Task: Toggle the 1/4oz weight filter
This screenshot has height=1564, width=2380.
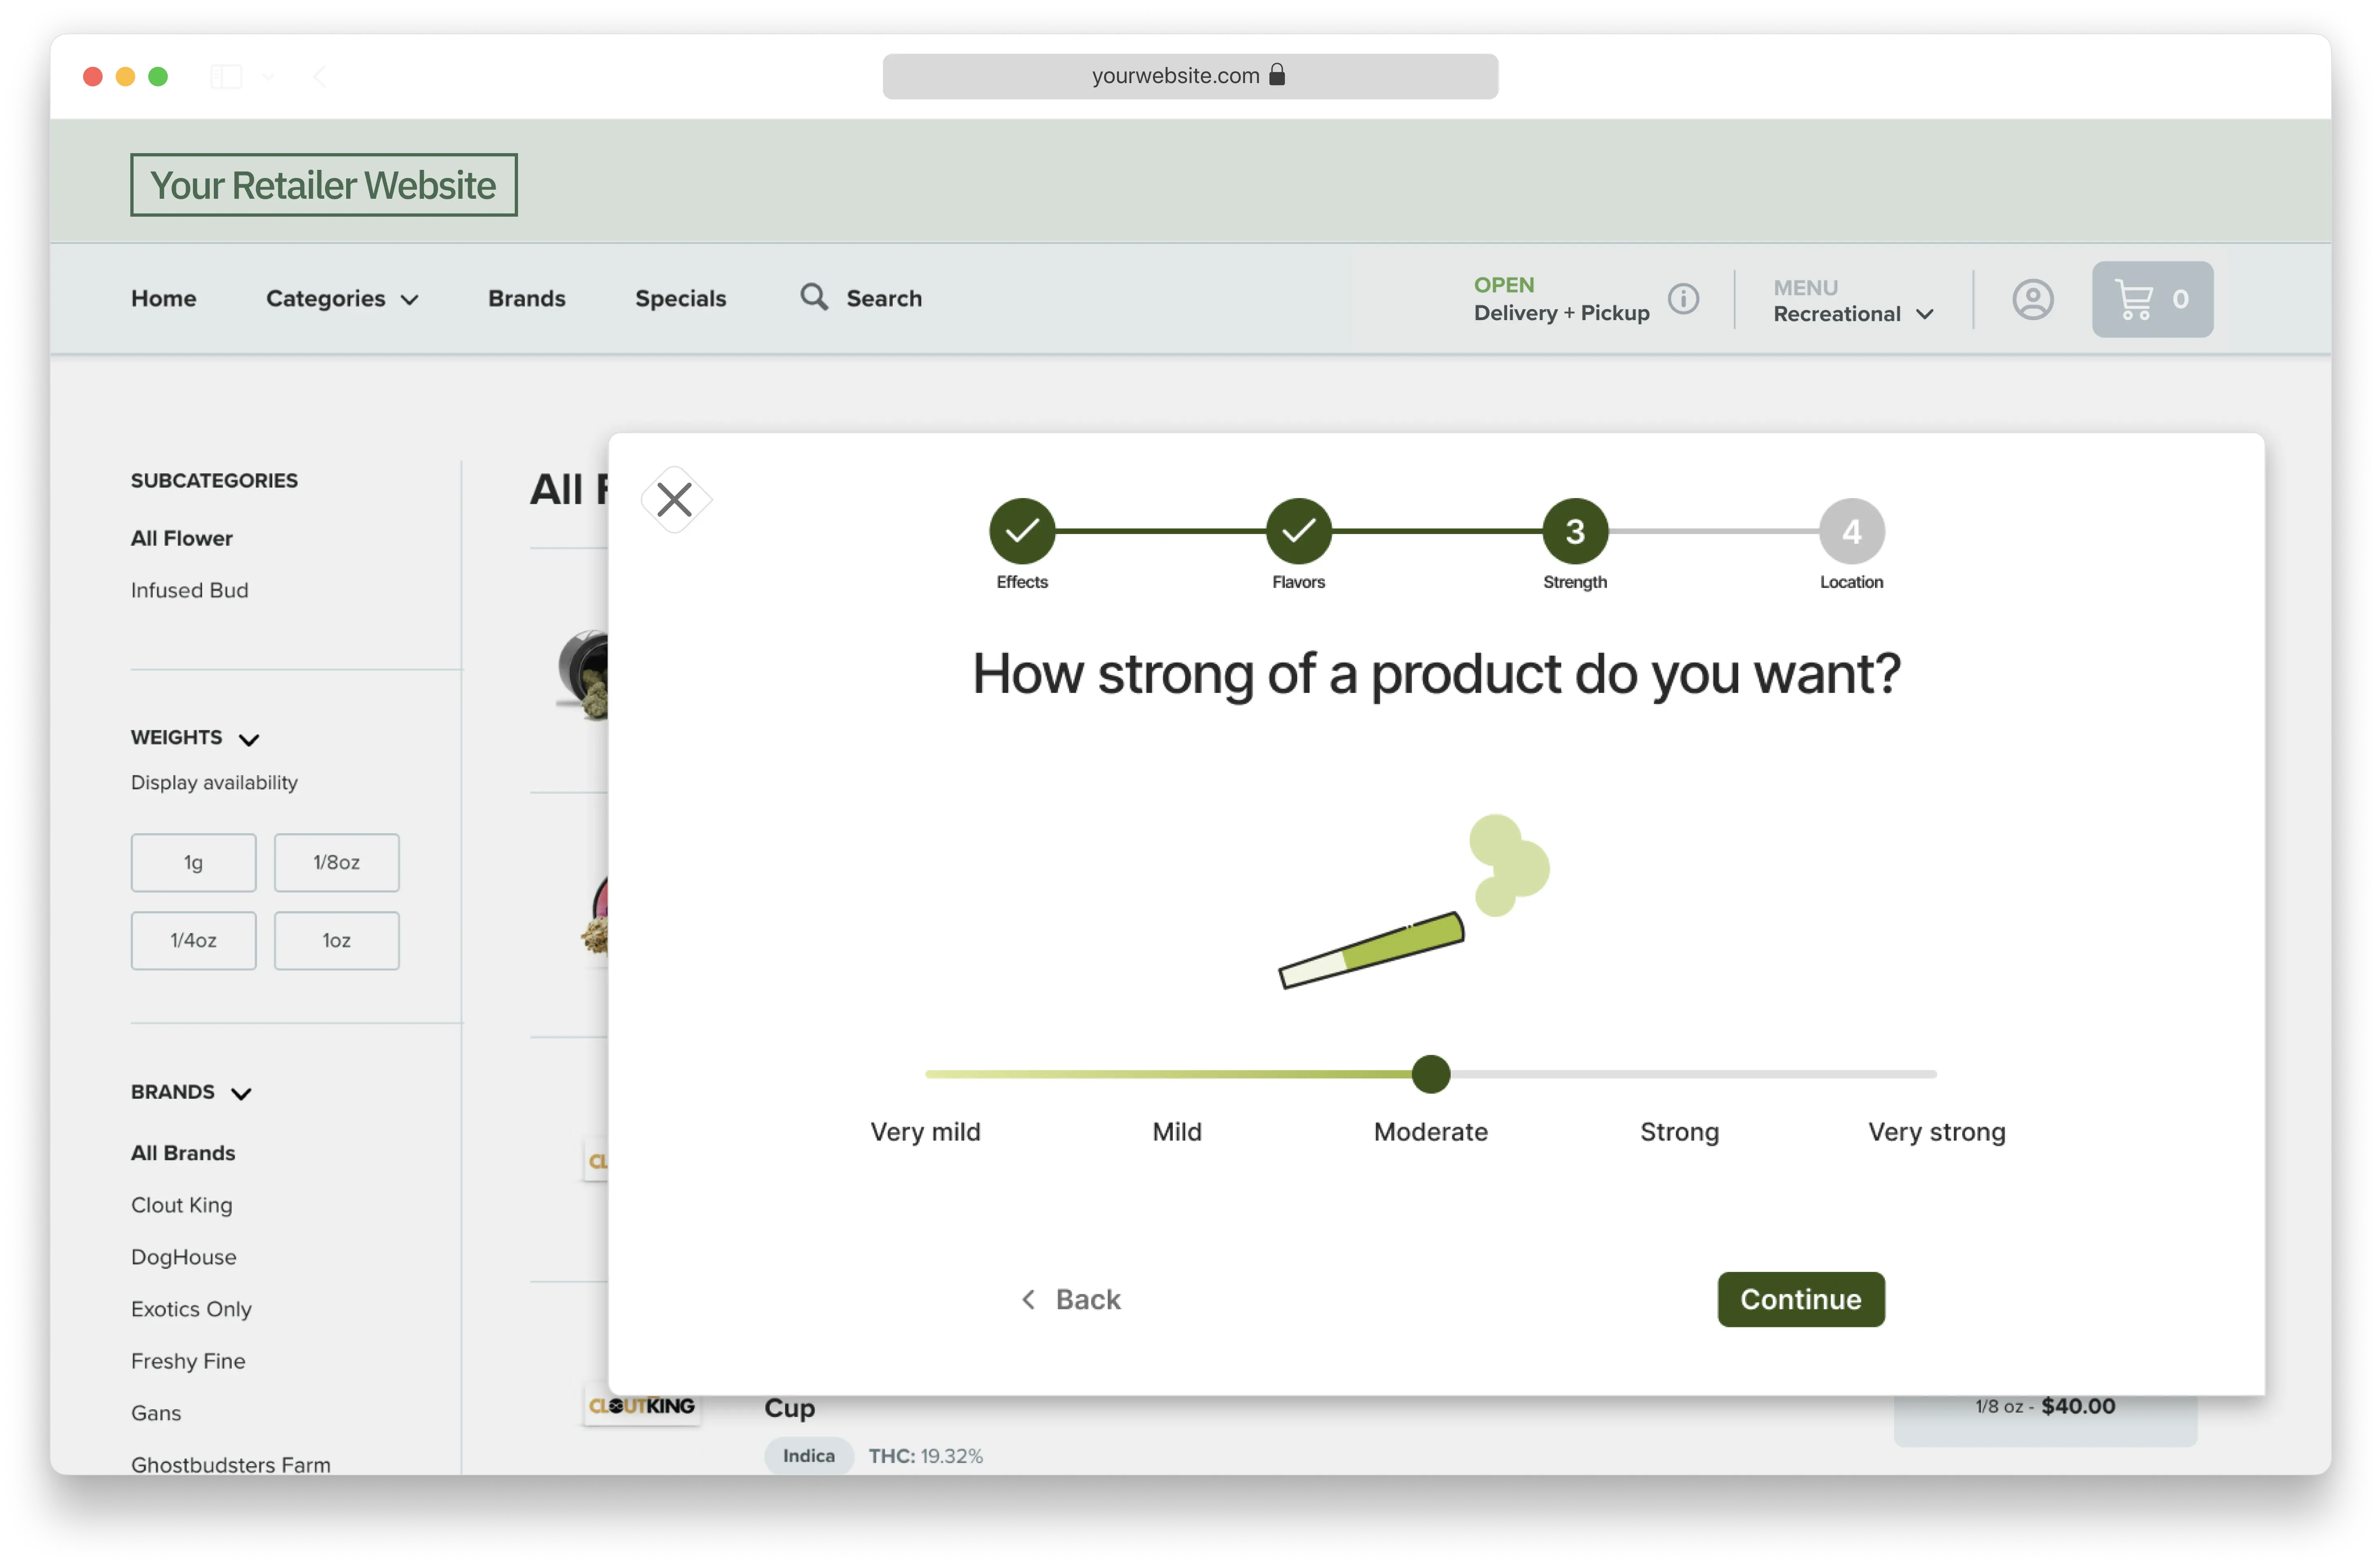Action: (193, 940)
